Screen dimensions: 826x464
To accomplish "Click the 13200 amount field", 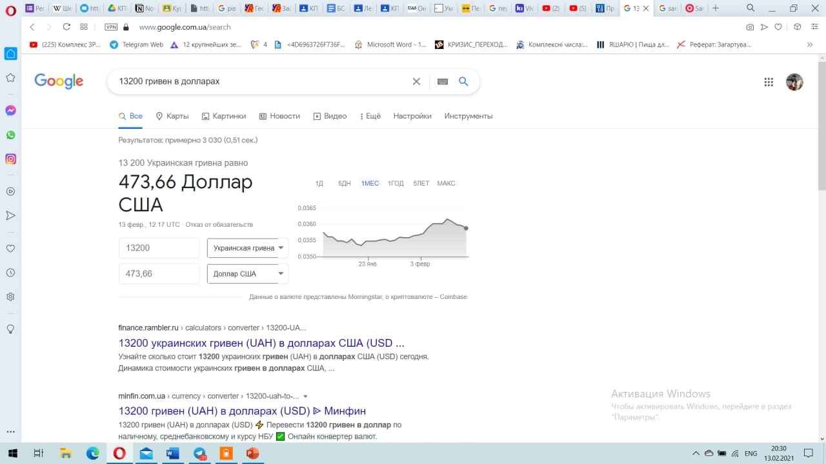I will tap(159, 248).
